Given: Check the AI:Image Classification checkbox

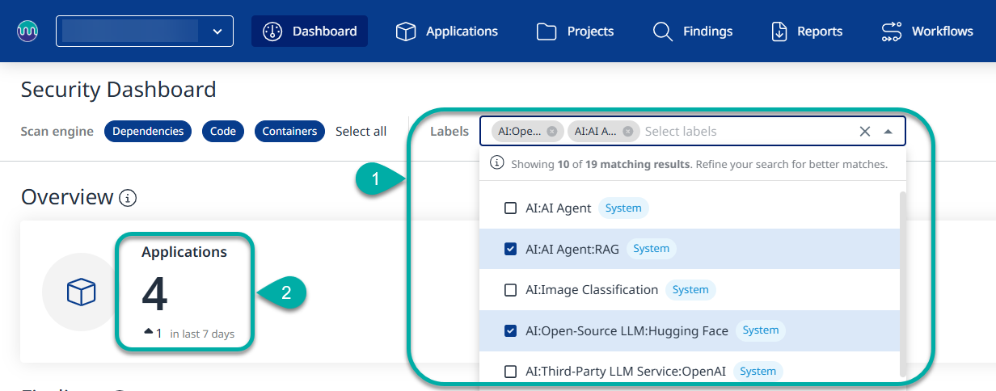Looking at the screenshot, I should (510, 290).
